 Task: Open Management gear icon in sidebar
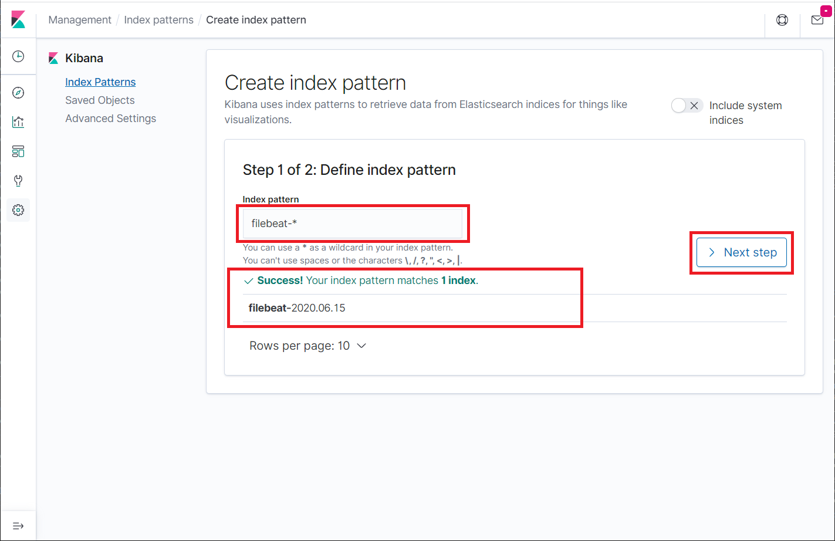click(18, 210)
